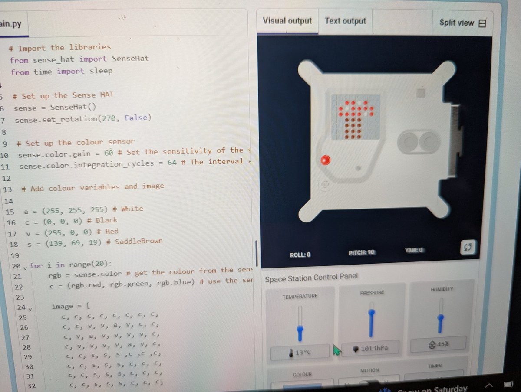The height and width of the screenshot is (392, 521).
Task: Switch to the Text output tab
Action: pos(345,21)
